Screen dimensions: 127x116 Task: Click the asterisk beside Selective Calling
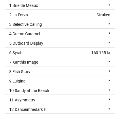tap(109, 24)
